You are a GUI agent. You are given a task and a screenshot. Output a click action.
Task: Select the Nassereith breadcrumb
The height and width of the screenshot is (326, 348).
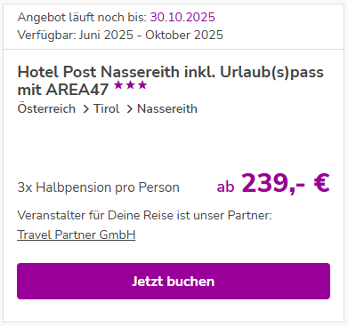click(x=167, y=108)
